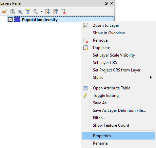Click the Expand All layers icon
The image size is (156, 148).
pos(47,12)
